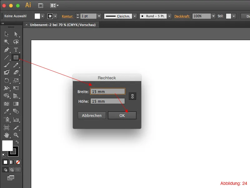Reset to default fill and stroke
The width and height of the screenshot is (250, 188).
click(x=4, y=155)
